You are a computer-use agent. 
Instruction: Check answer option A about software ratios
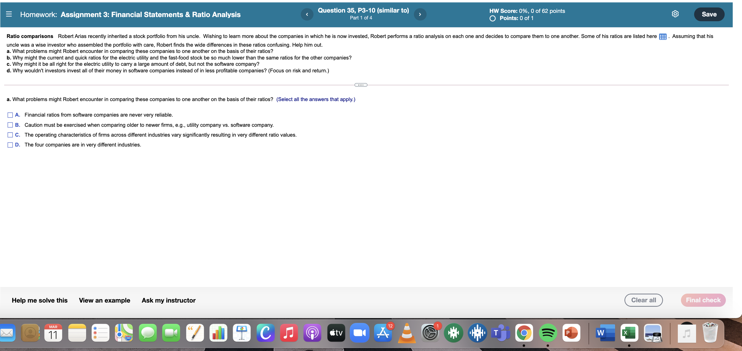(10, 115)
